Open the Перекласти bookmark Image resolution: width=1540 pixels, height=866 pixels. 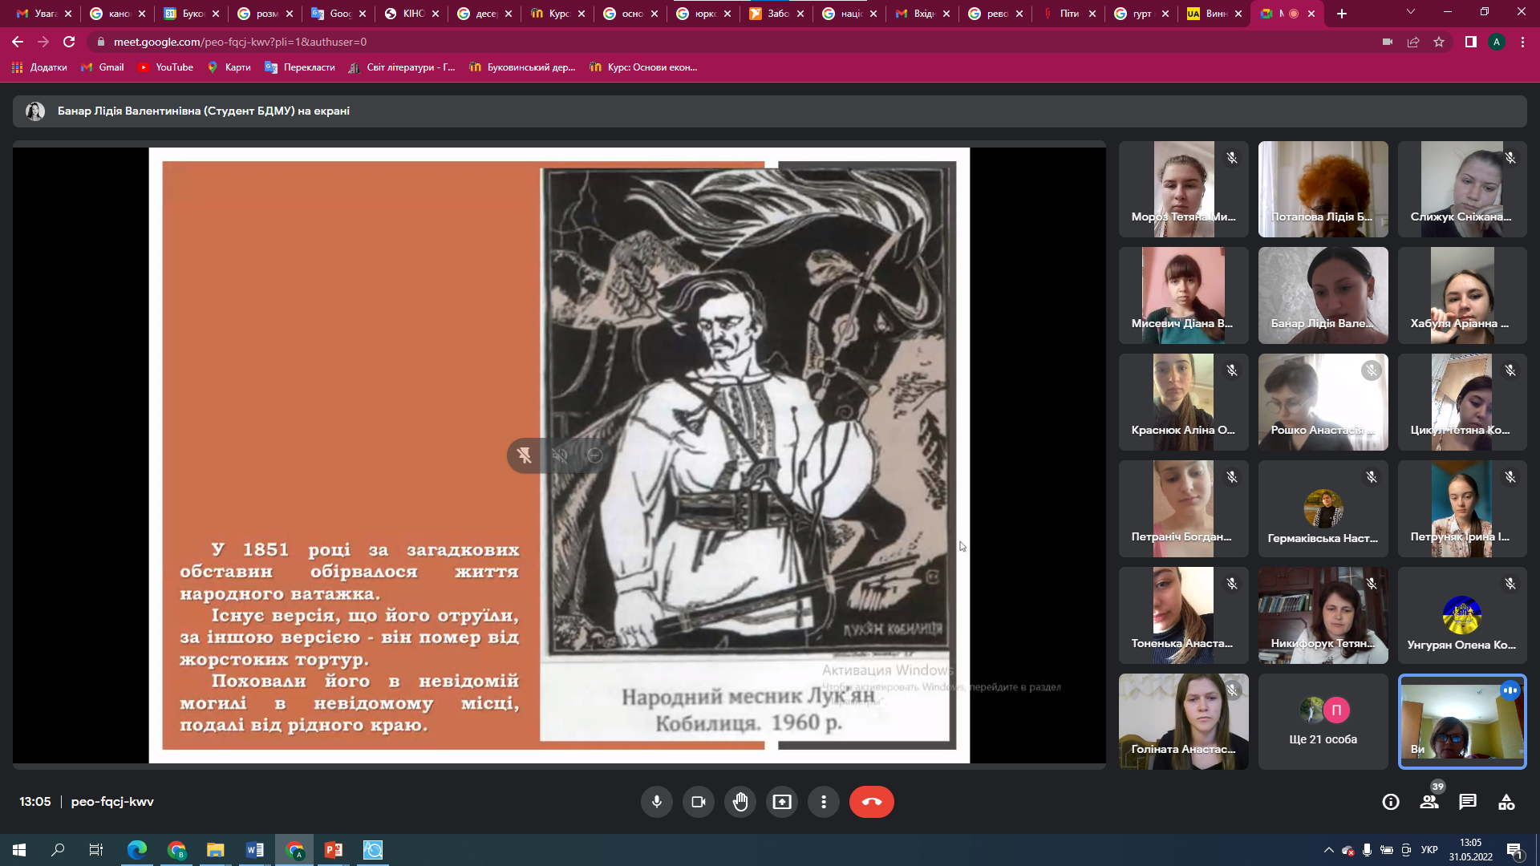click(x=300, y=67)
